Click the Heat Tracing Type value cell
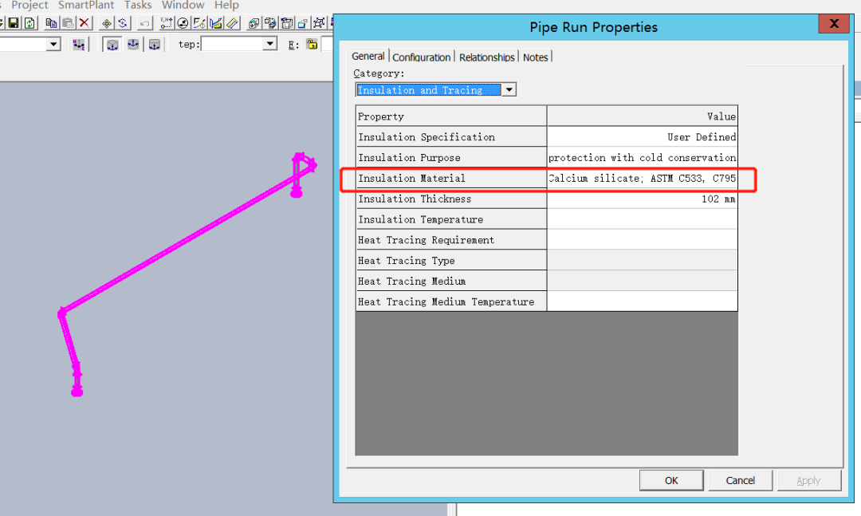This screenshot has height=516, width=861. pyautogui.click(x=642, y=261)
